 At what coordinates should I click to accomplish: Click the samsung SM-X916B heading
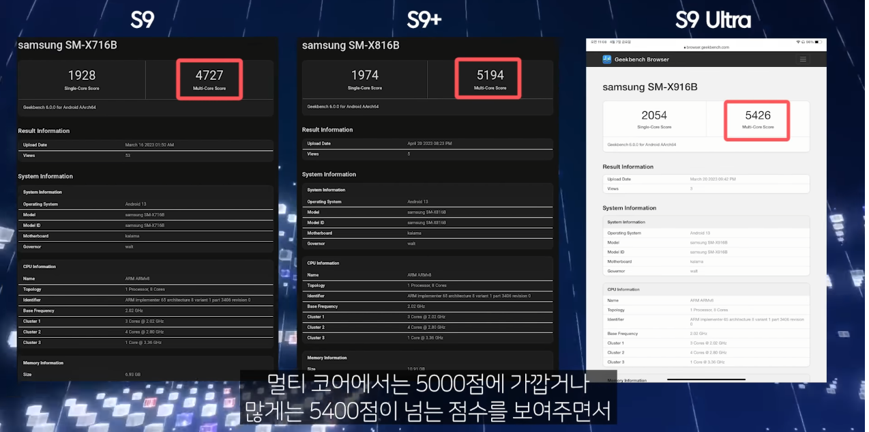click(x=650, y=87)
